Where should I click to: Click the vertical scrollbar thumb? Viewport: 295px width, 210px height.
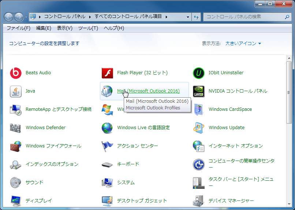click(289, 92)
